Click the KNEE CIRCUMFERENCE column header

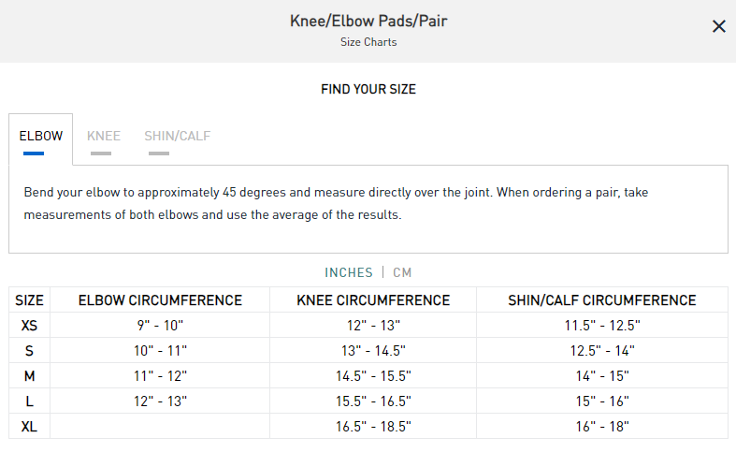tap(373, 300)
